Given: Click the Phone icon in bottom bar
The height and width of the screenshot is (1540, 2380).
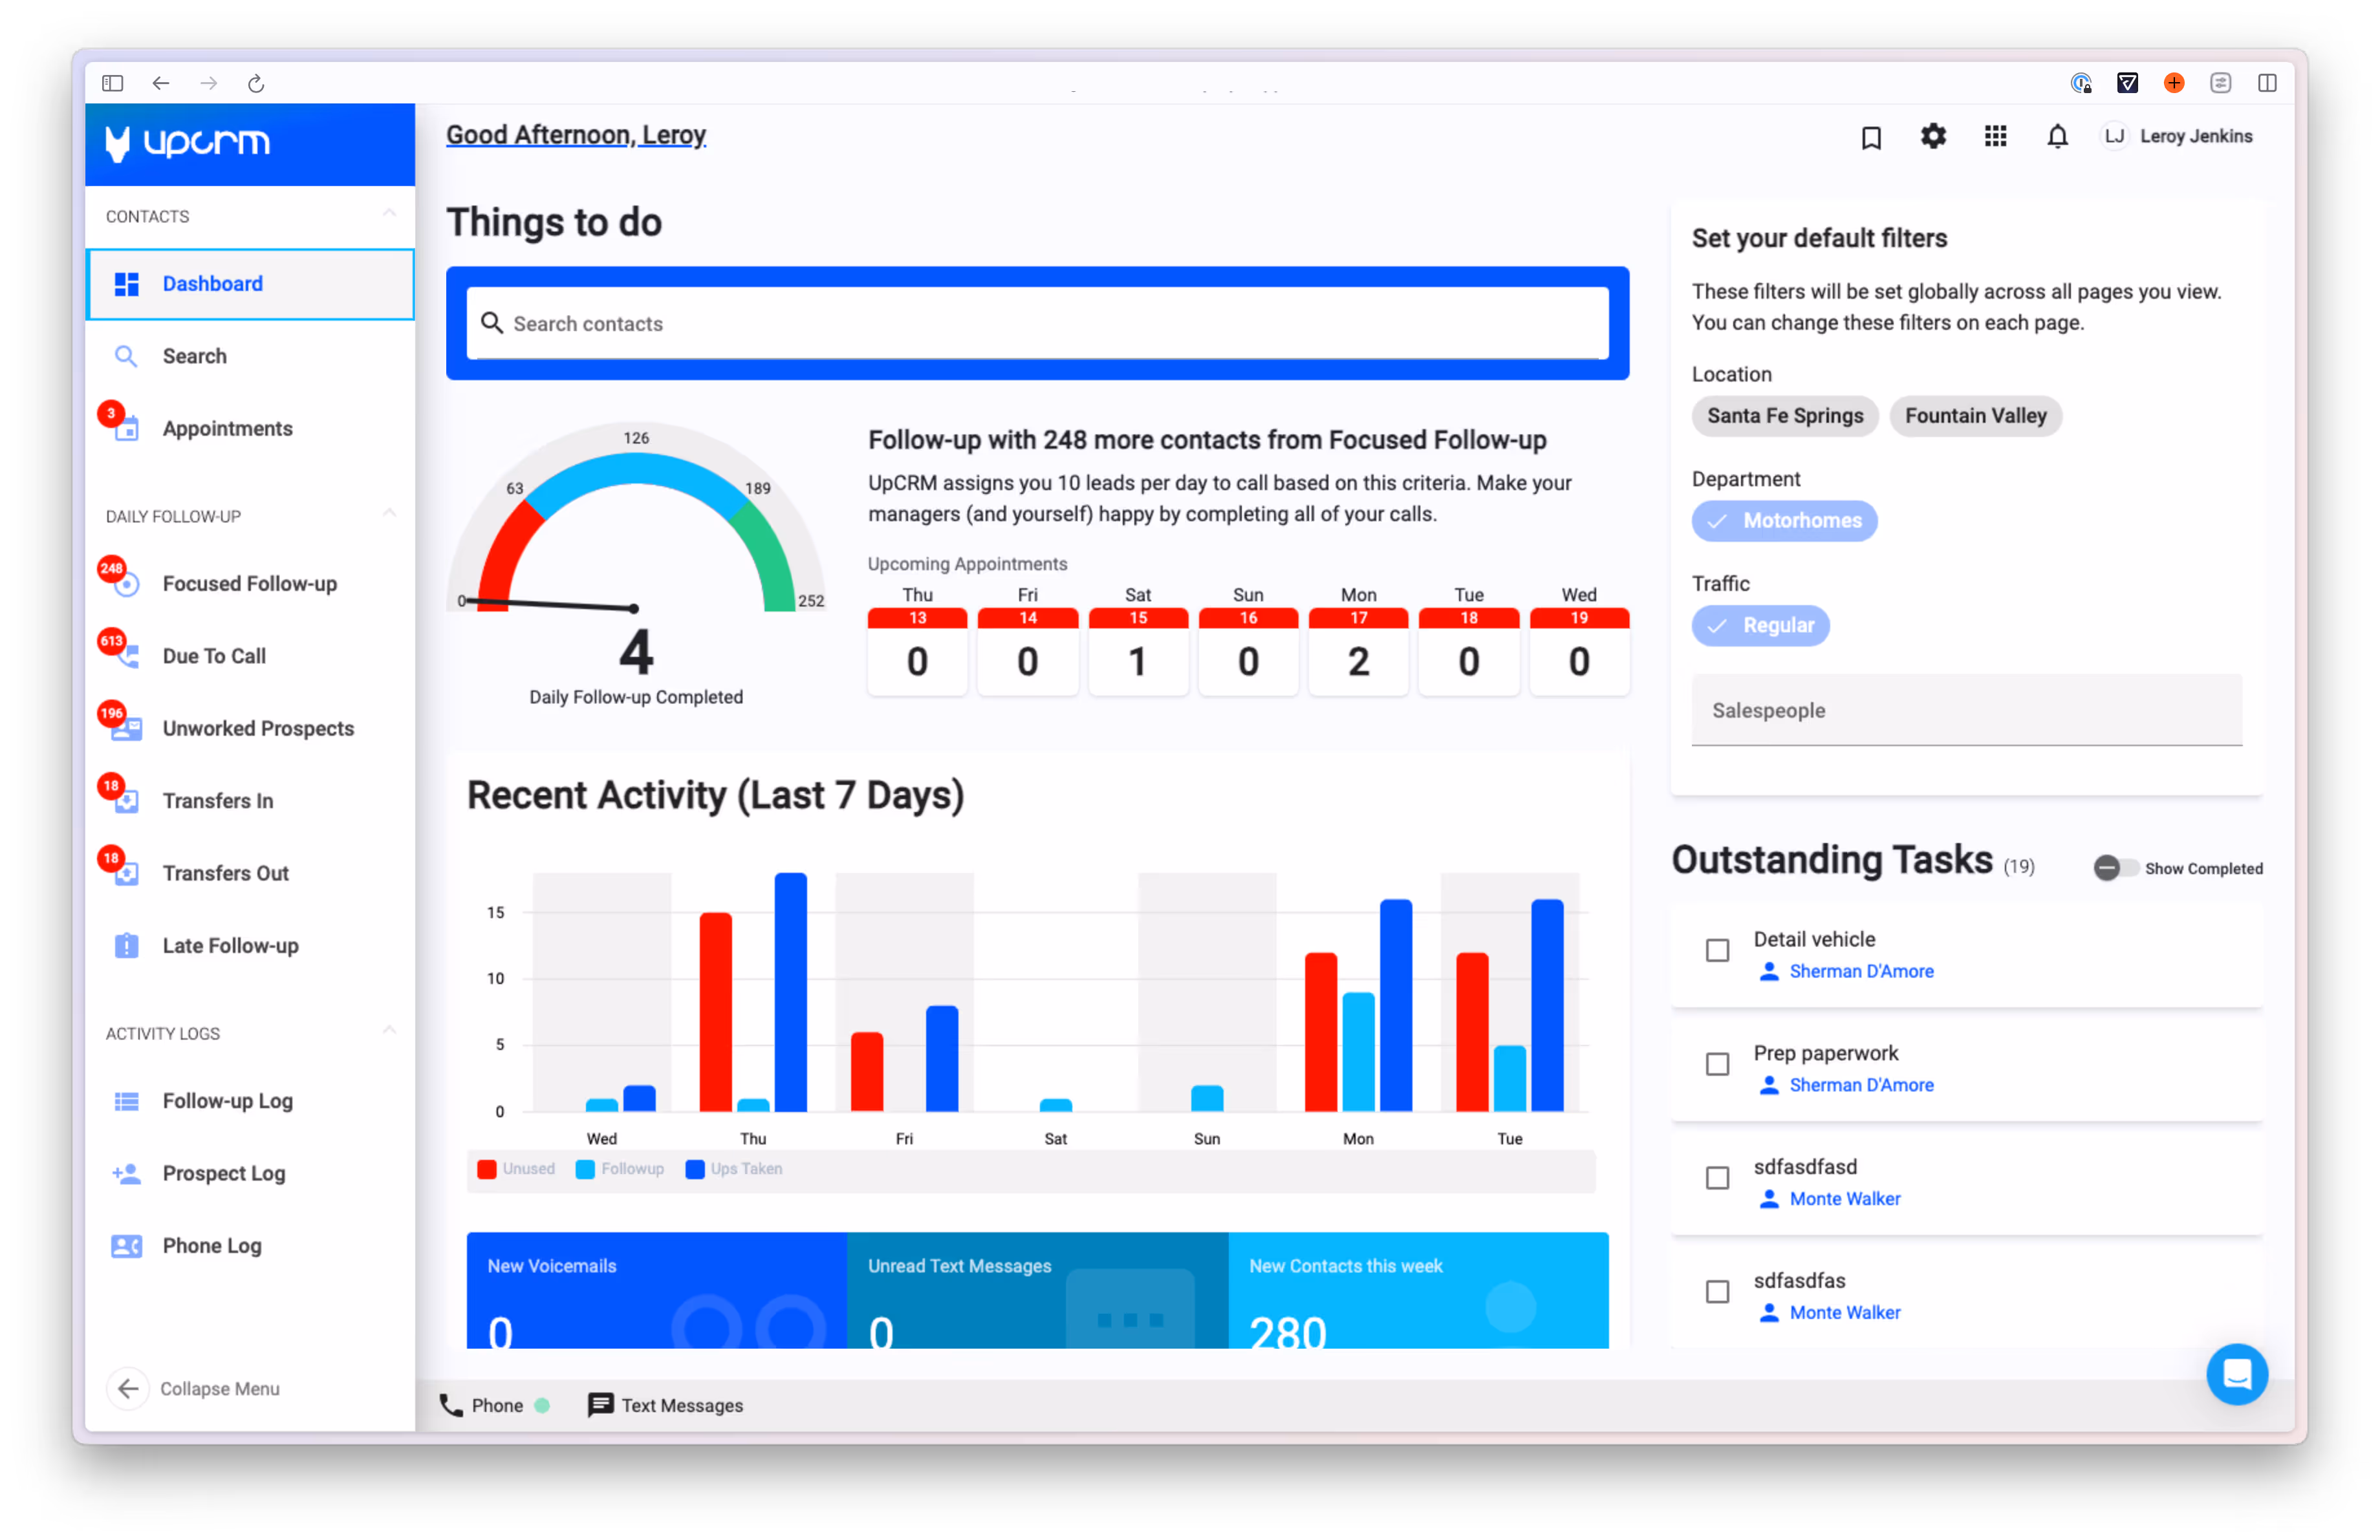Looking at the screenshot, I should pyautogui.click(x=452, y=1405).
